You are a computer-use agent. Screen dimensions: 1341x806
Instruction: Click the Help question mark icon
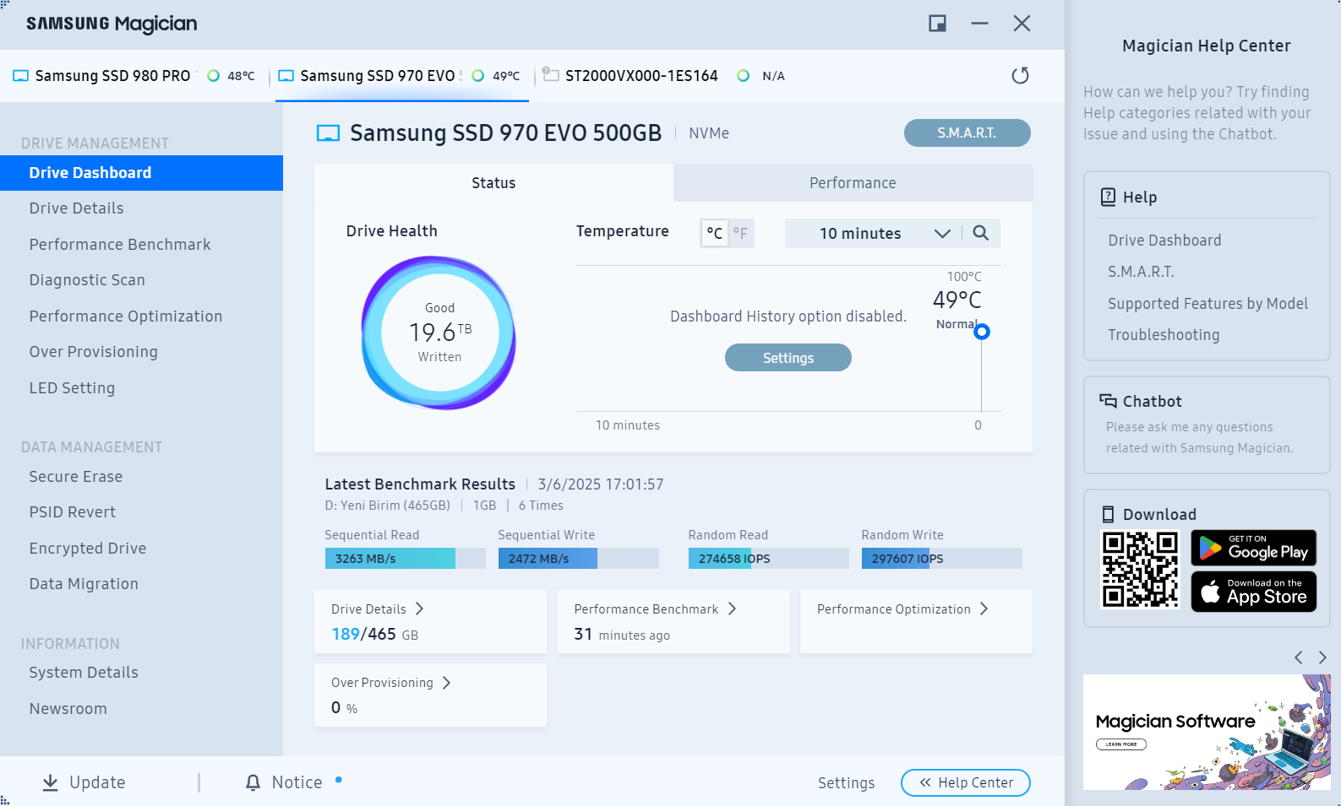tap(1108, 197)
